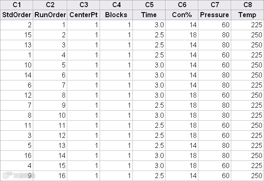This screenshot has width=264, height=181.
Task: Select RunOrder cell with value 16
Action: pos(50,176)
